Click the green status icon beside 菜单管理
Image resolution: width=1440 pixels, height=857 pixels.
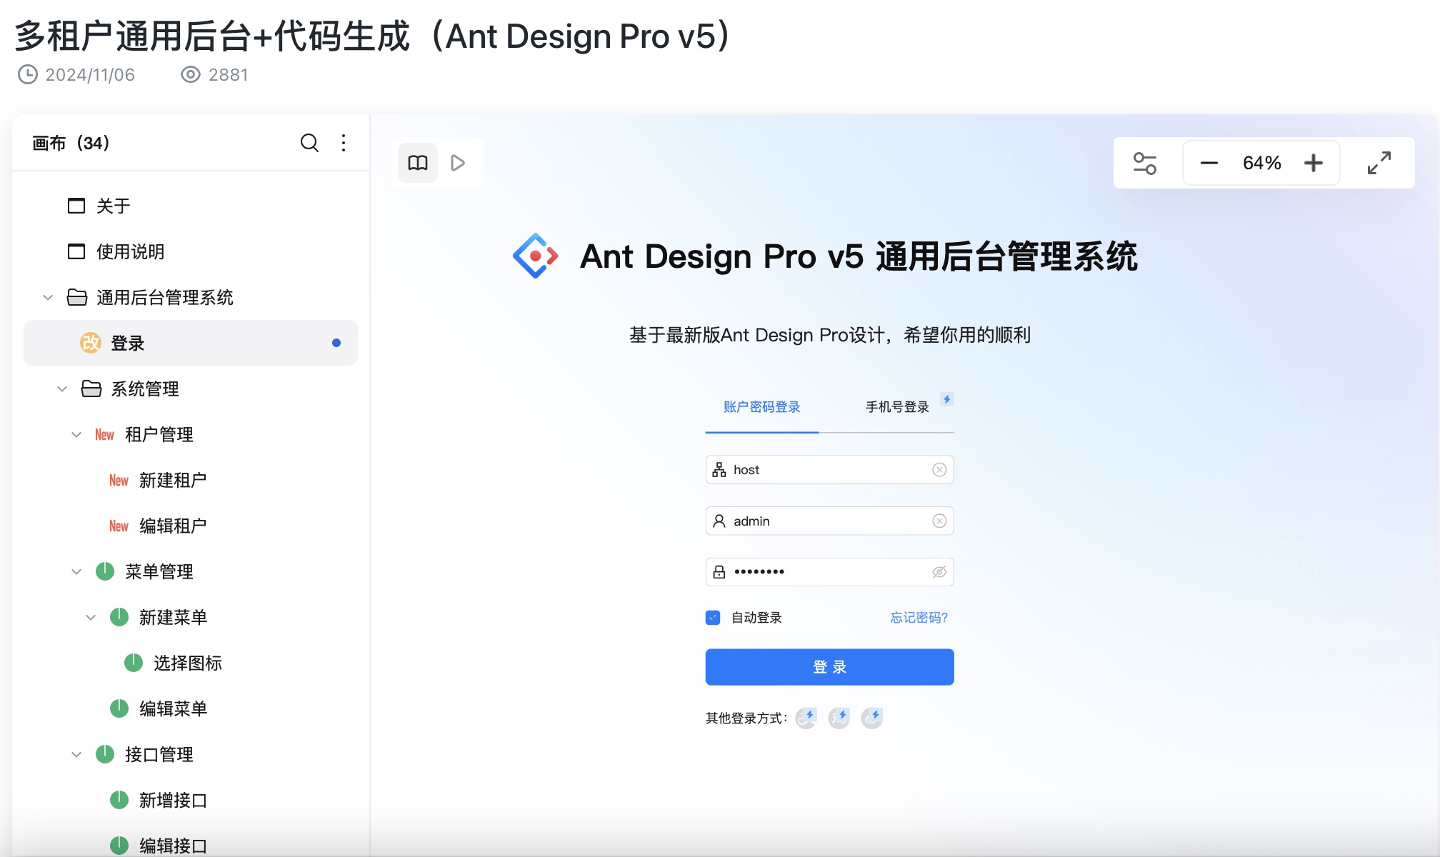[x=105, y=571]
